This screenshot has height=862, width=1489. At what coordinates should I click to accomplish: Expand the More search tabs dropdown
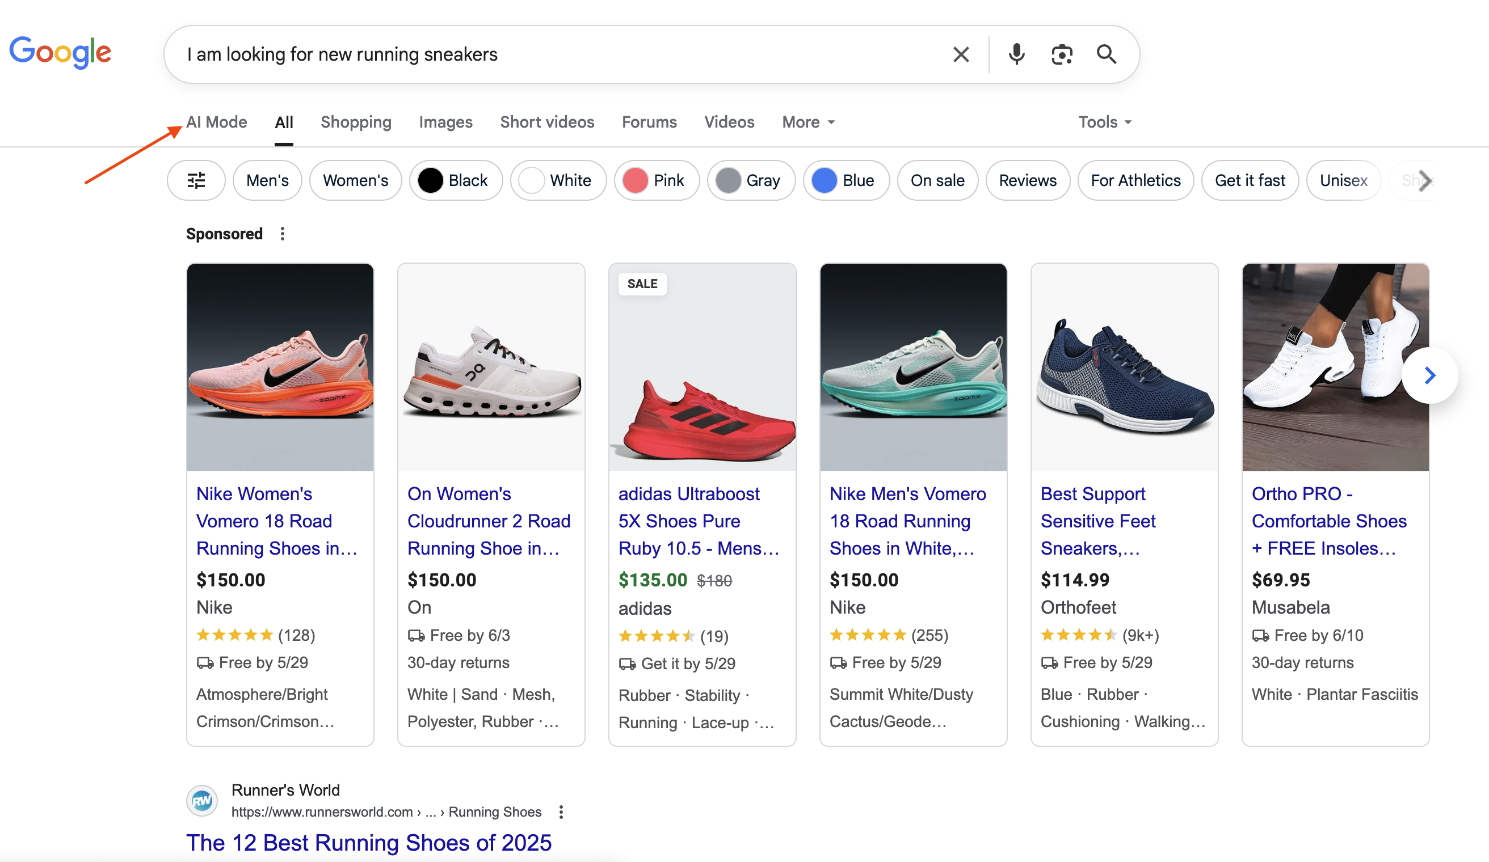pyautogui.click(x=807, y=122)
